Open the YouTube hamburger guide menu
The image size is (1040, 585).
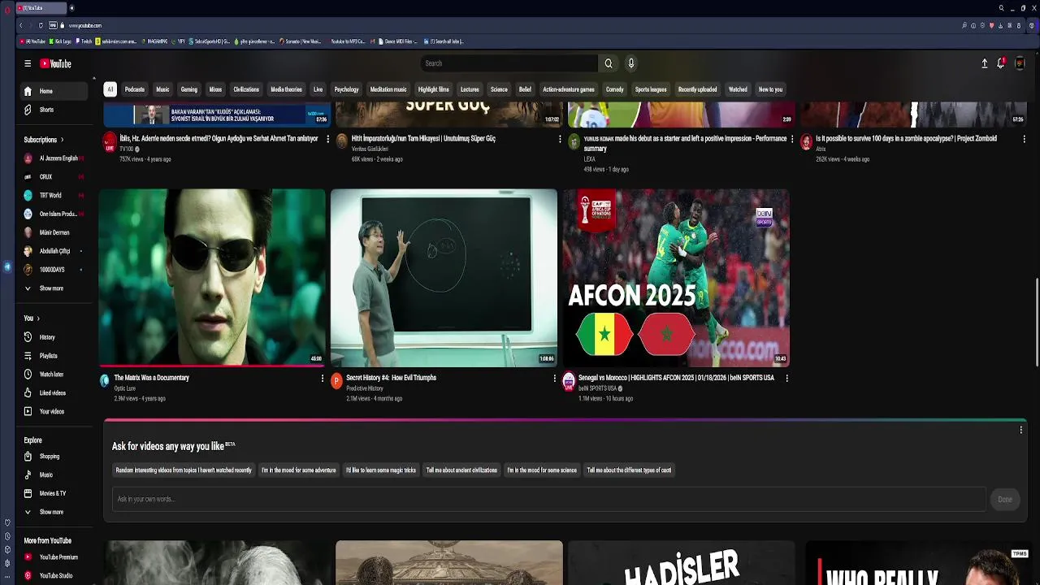[28, 63]
